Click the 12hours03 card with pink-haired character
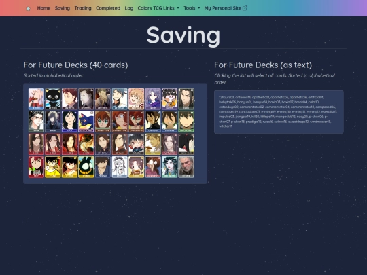Image resolution: width=367 pixels, height=275 pixels. [36, 99]
